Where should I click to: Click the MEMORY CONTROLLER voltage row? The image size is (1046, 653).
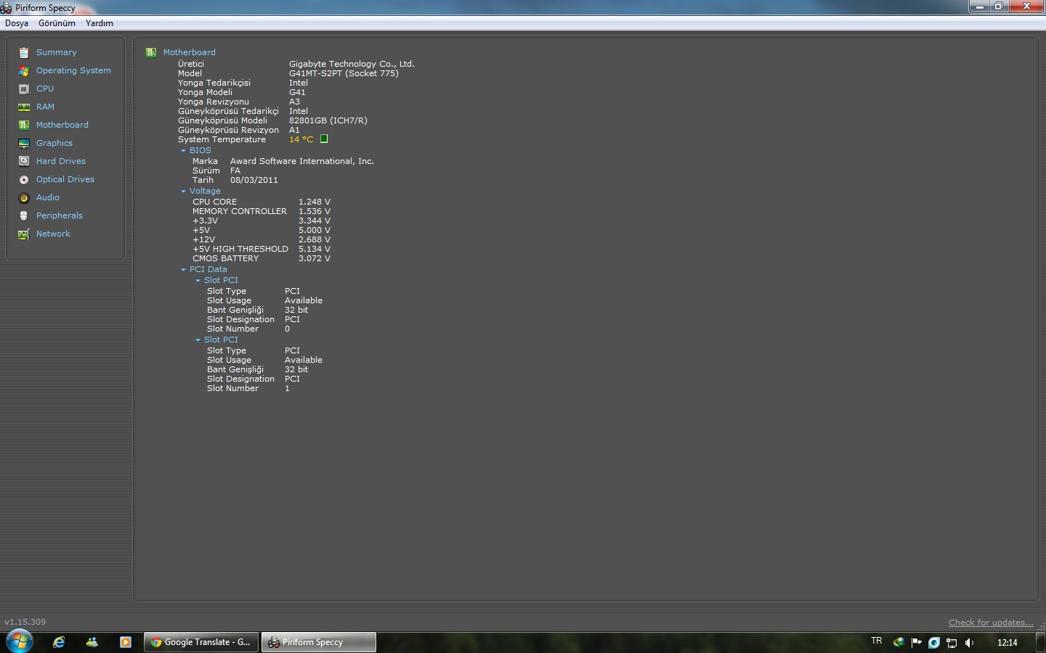(x=261, y=211)
